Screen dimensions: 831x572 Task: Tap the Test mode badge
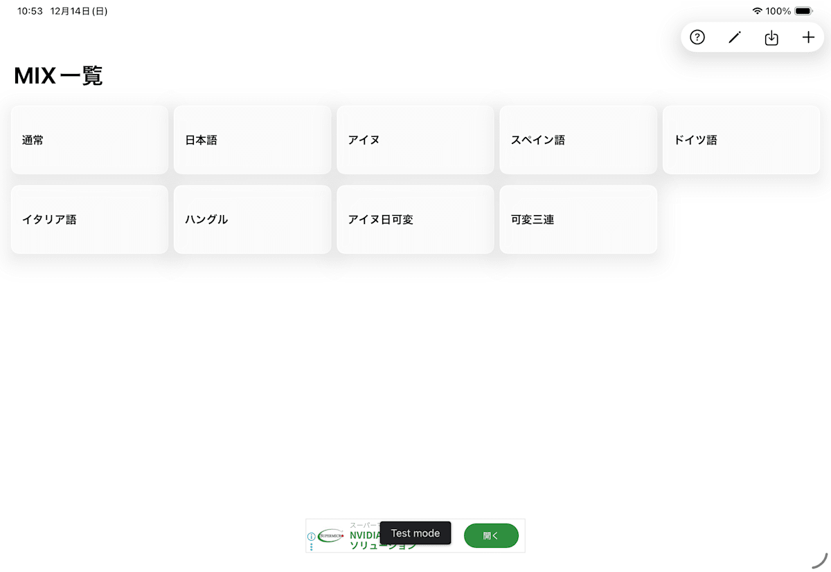point(415,533)
